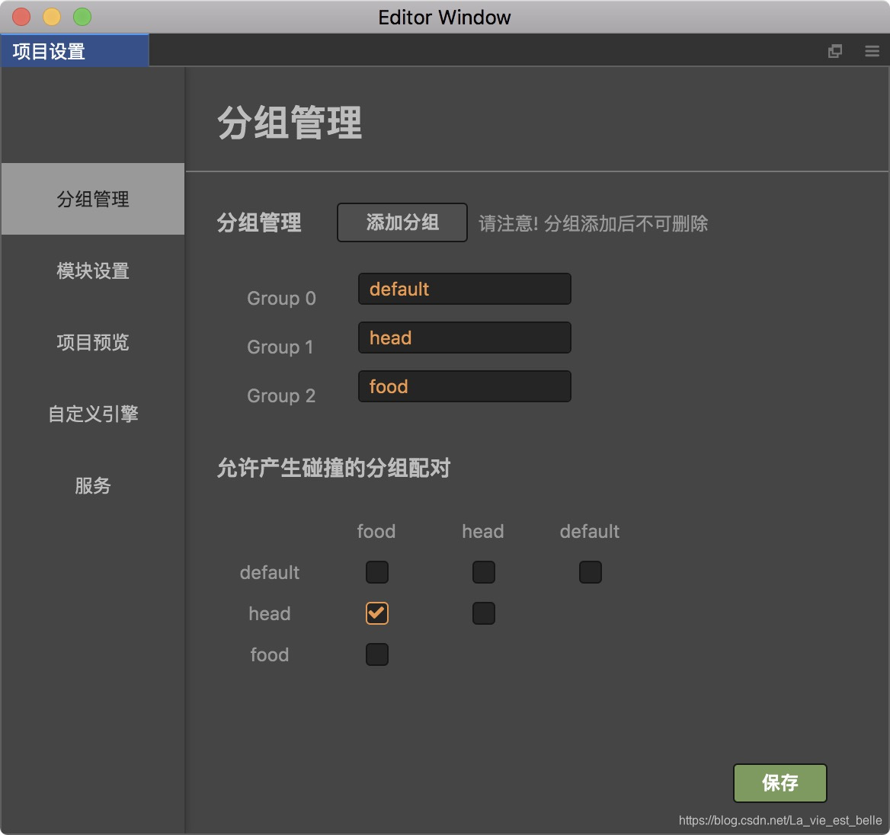Toggle default row food collision checkbox
This screenshot has height=835, width=890.
point(377,572)
